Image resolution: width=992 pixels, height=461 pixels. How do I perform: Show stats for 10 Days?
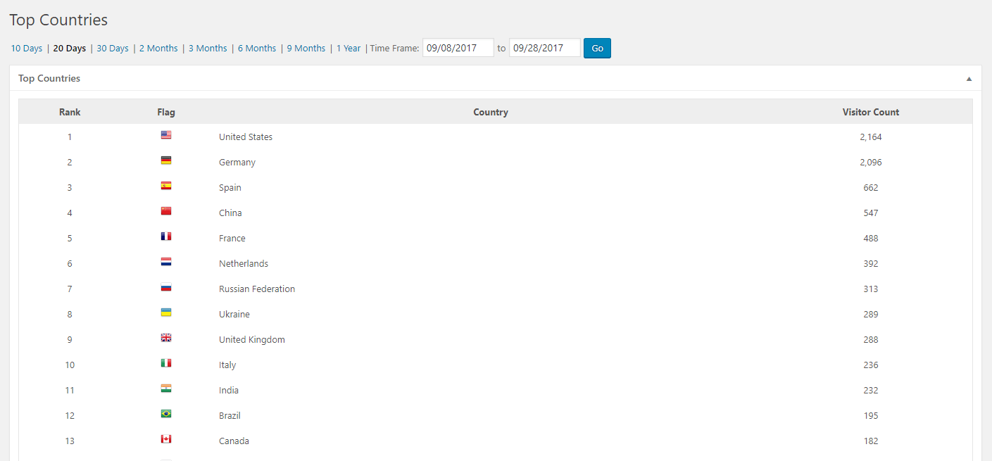(x=27, y=49)
